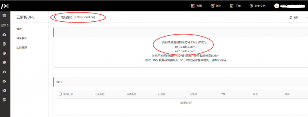
Task: Click the ns1.padns.com. nameserver text
Action: click(x=186, y=47)
